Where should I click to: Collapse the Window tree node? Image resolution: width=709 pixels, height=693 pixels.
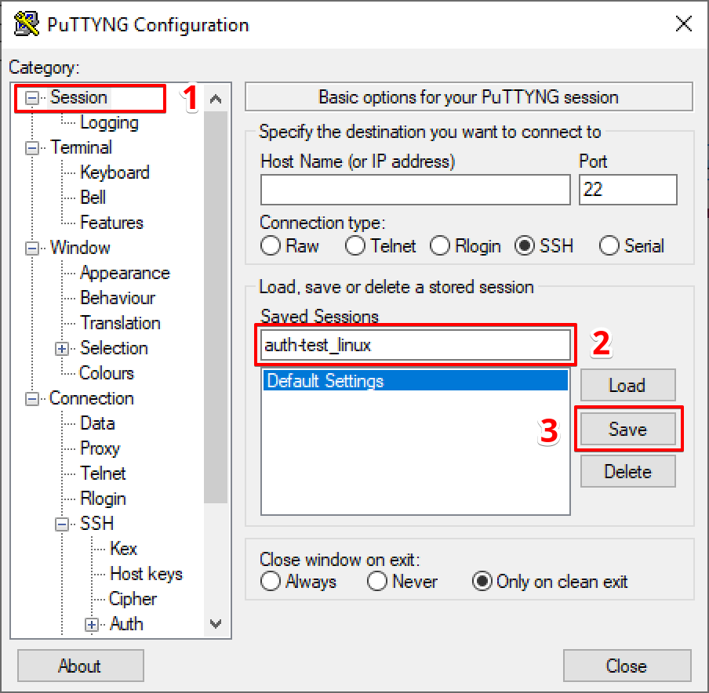(x=31, y=249)
